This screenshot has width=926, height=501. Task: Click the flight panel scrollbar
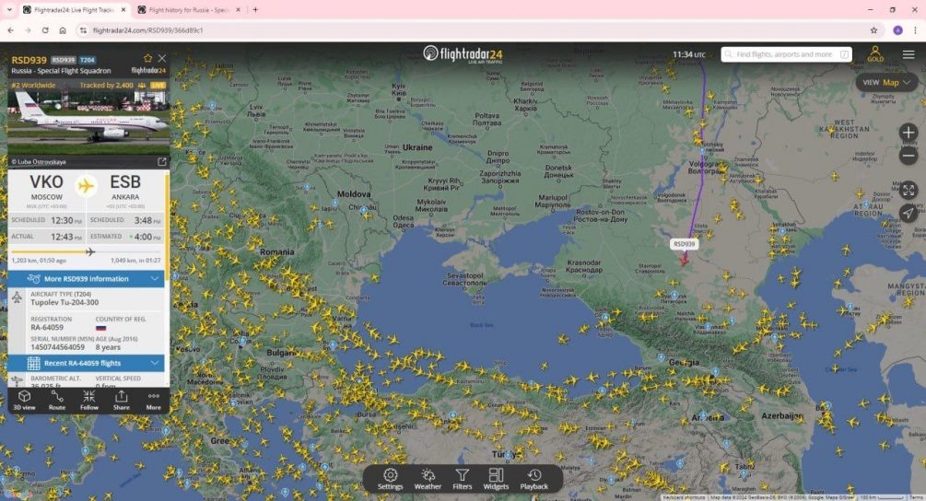pyautogui.click(x=167, y=227)
